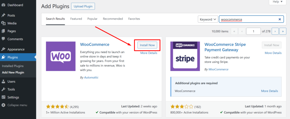Click More Details under Stripe Install Now
Image resolution: width=290 pixels, height=119 pixels.
point(273,53)
